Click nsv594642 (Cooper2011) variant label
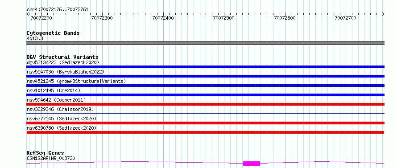The image size is (397, 168). click(x=56, y=100)
